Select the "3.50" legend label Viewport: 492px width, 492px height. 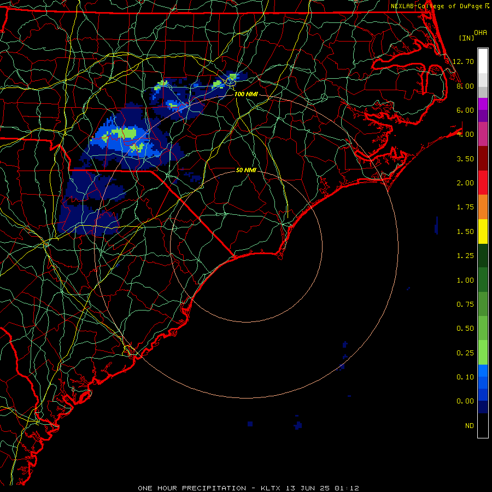(465, 159)
